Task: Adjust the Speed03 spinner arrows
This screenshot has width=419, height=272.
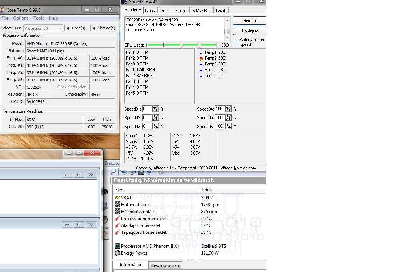Action: (156, 126)
